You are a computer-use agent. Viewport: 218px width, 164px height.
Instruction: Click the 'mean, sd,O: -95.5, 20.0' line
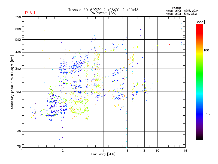click(181, 11)
